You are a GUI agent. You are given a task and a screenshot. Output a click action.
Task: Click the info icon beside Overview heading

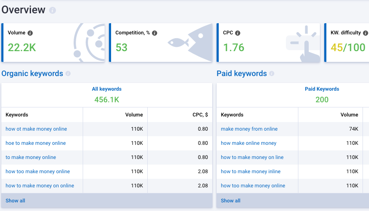coord(53,10)
